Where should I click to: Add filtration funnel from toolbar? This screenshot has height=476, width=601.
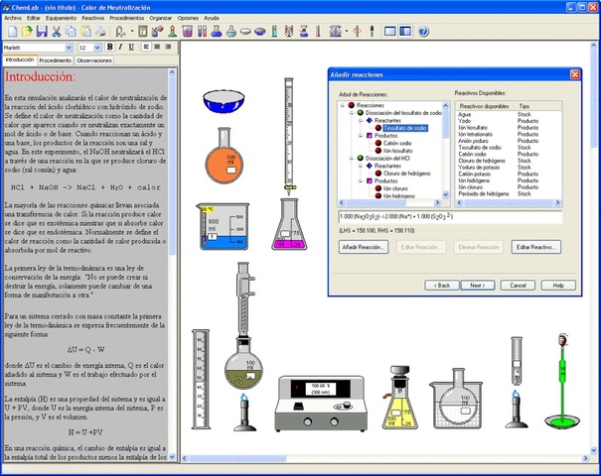click(304, 32)
